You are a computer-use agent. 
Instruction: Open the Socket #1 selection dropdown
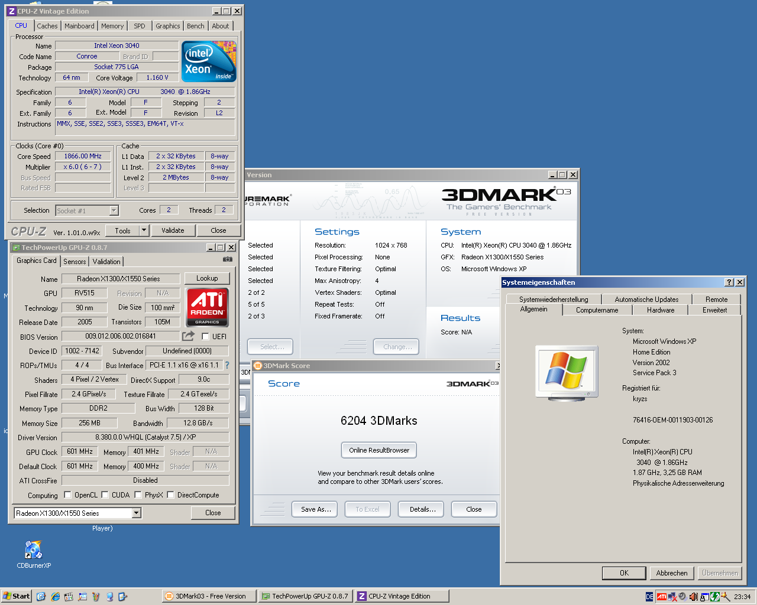pos(114,210)
